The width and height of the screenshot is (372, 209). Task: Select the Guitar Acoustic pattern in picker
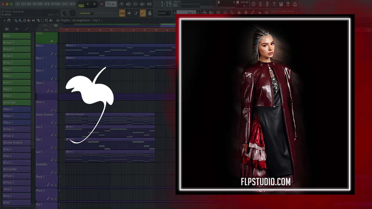[x=17, y=143]
